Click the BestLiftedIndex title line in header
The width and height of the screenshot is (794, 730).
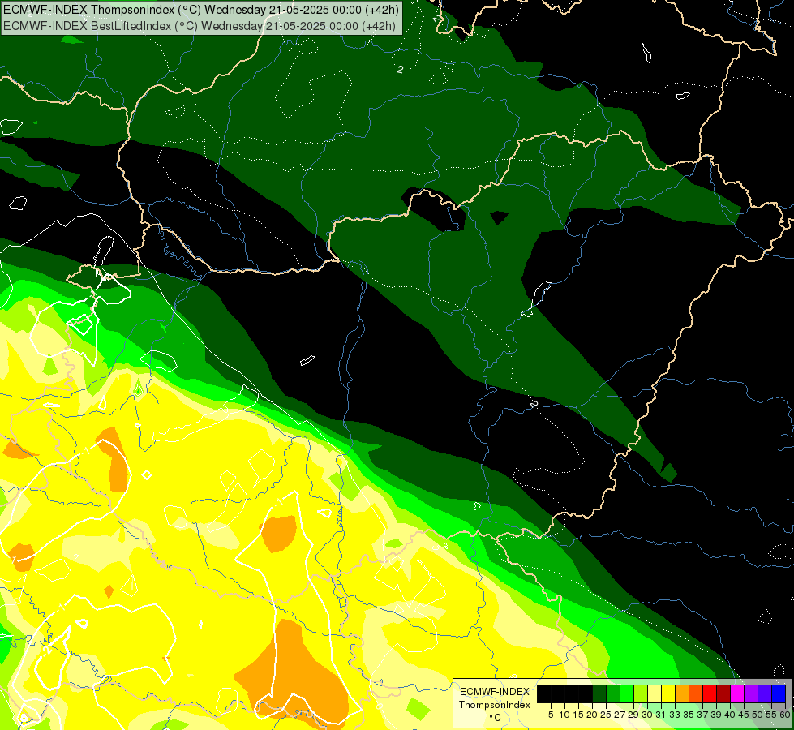(200, 26)
